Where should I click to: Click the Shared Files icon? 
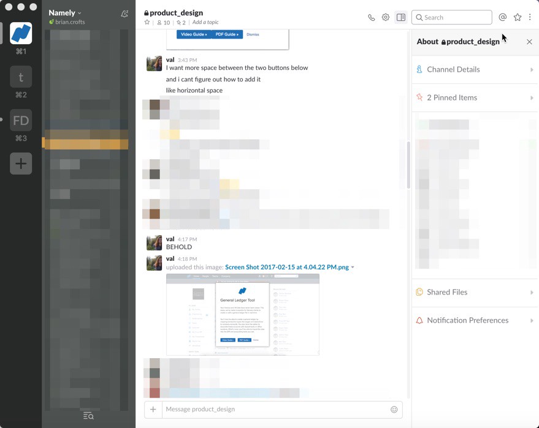coord(419,292)
